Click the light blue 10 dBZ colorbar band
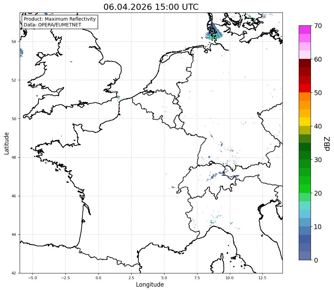 pos(304,222)
